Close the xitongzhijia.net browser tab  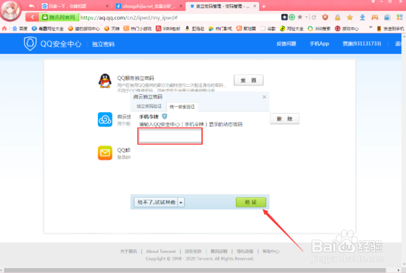(x=181, y=6)
